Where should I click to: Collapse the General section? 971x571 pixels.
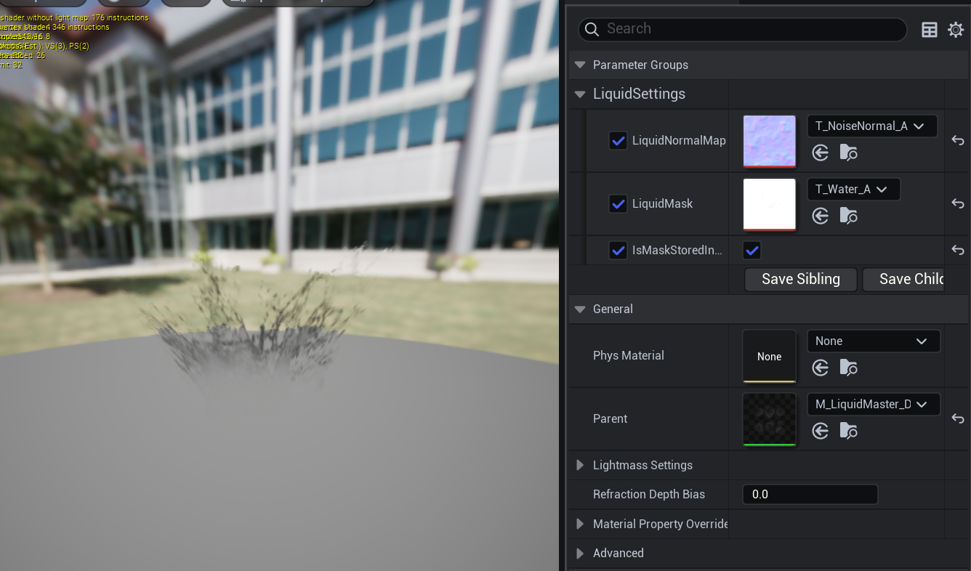tap(579, 309)
